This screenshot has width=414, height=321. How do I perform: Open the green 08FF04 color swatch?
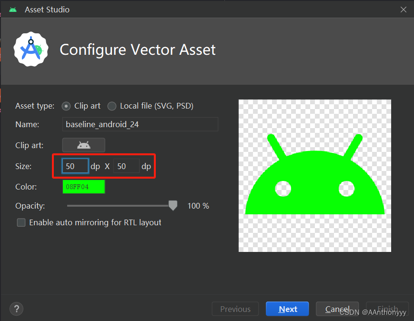[84, 187]
